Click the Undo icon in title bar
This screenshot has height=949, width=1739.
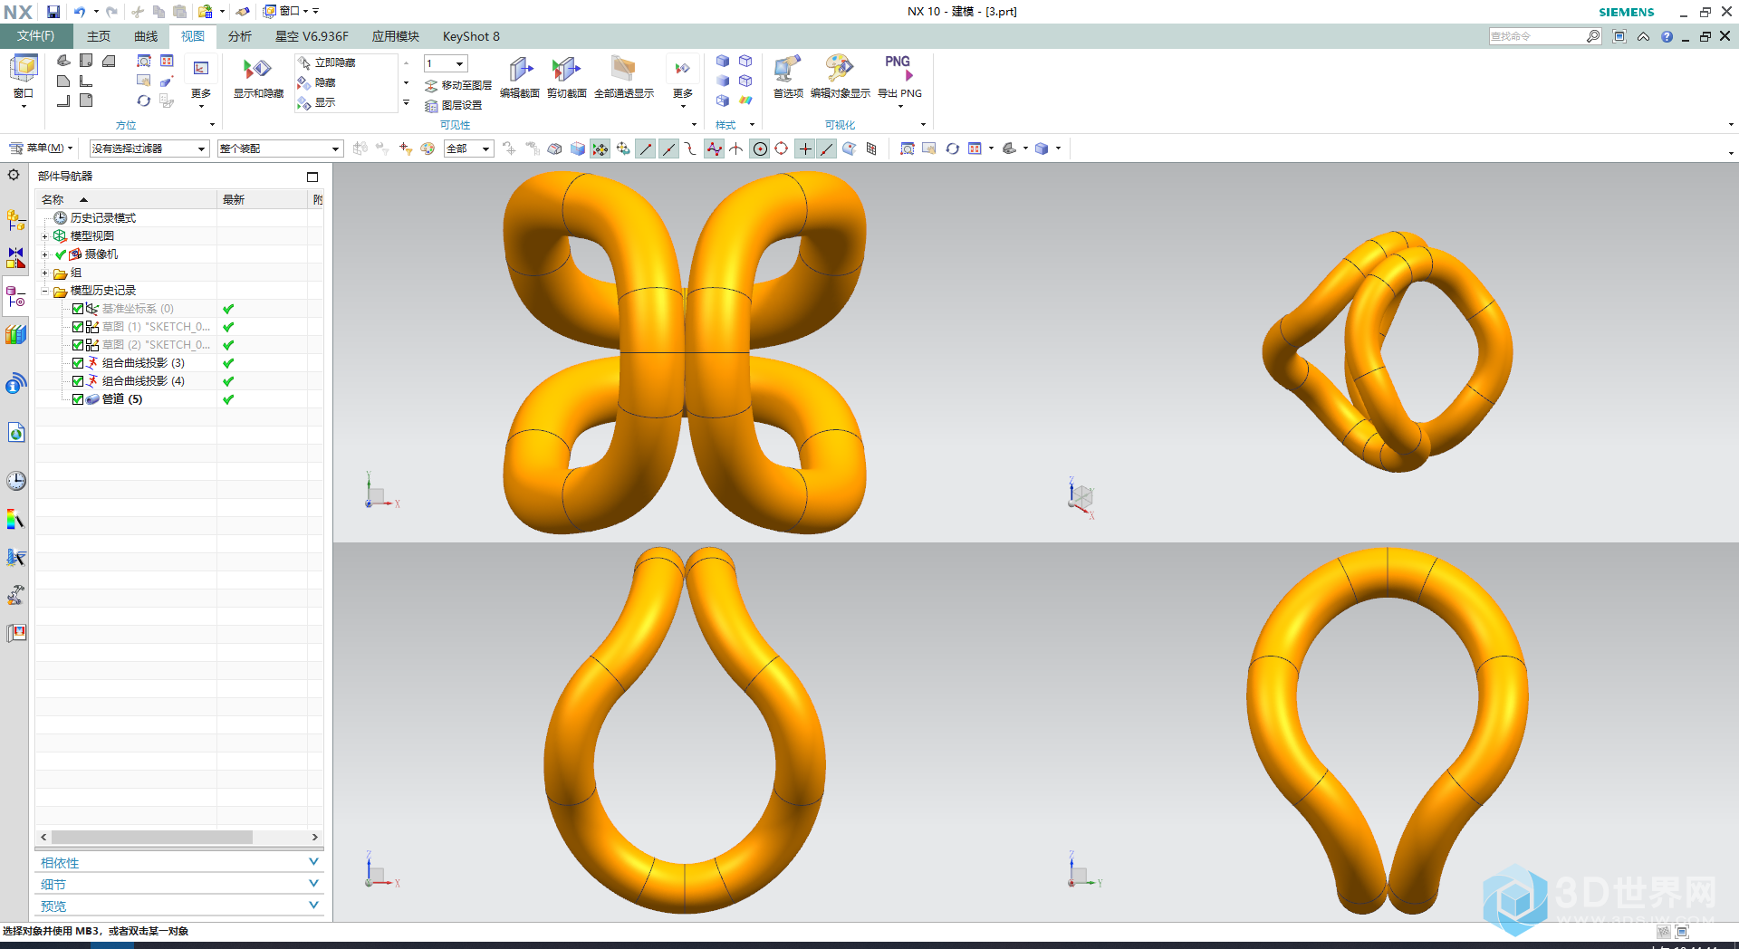pos(80,12)
